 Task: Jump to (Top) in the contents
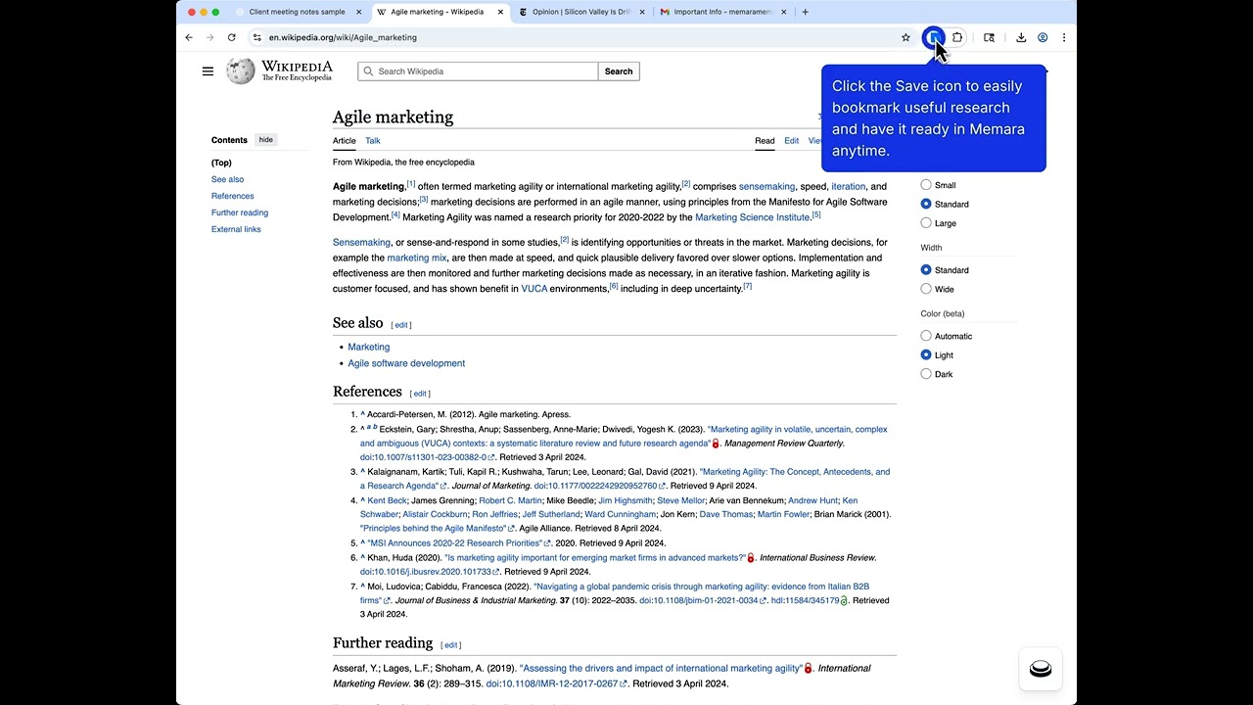[x=221, y=163]
